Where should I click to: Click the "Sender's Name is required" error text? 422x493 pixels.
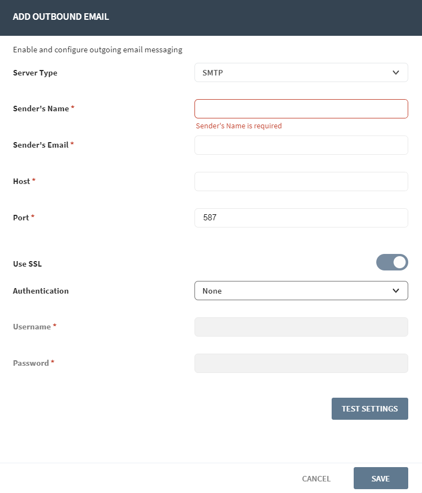click(x=239, y=126)
